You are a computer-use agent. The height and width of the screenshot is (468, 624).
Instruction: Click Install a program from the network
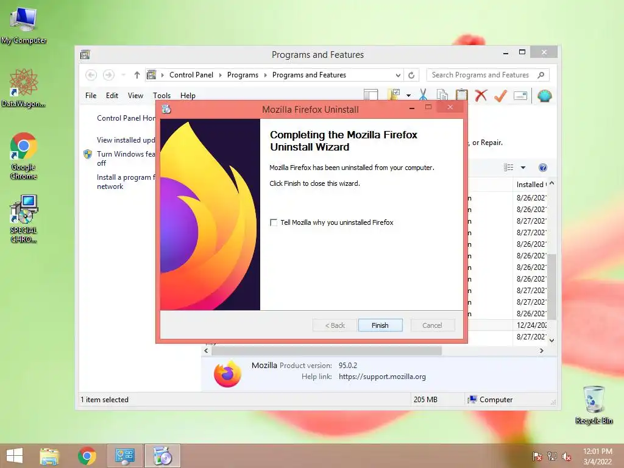[x=126, y=182]
